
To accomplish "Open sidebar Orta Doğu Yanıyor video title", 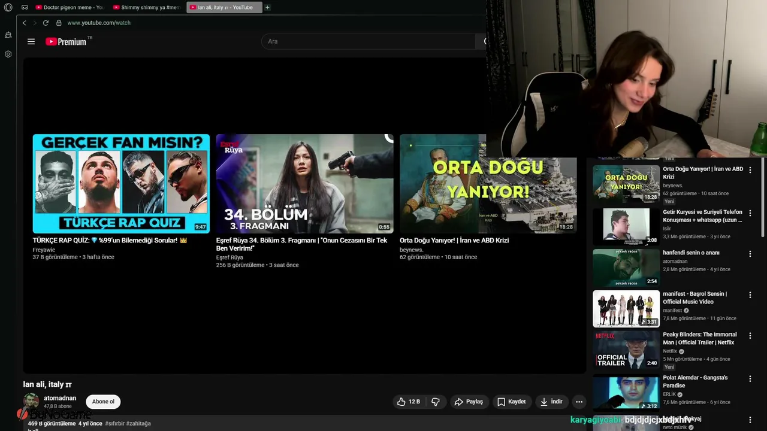I will [703, 173].
